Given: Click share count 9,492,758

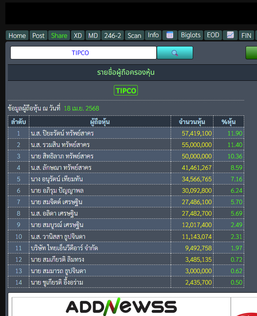Looking at the screenshot, I should pyautogui.click(x=198, y=248).
